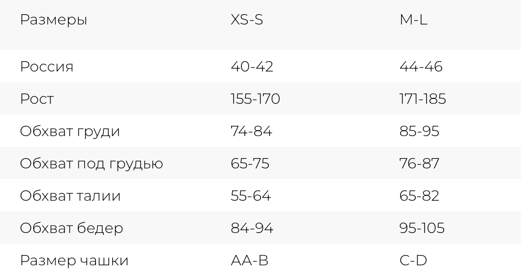Click the 155-170 height value
Viewport: 521px width, 279px height.
click(255, 99)
